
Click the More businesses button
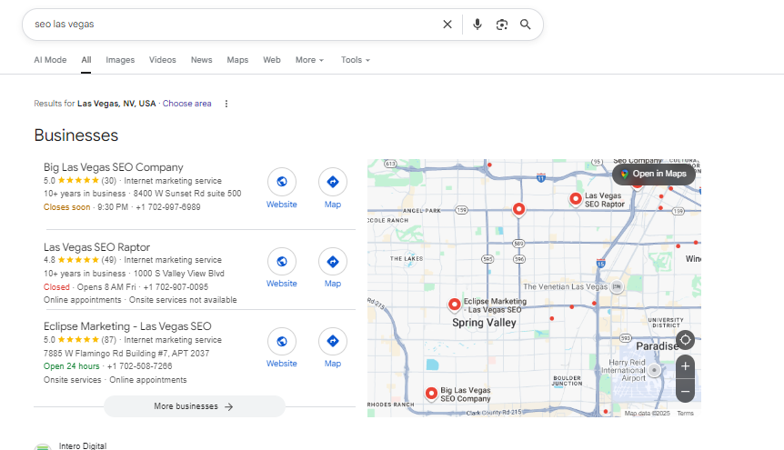click(x=194, y=406)
